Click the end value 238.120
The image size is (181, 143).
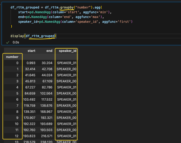(46, 142)
